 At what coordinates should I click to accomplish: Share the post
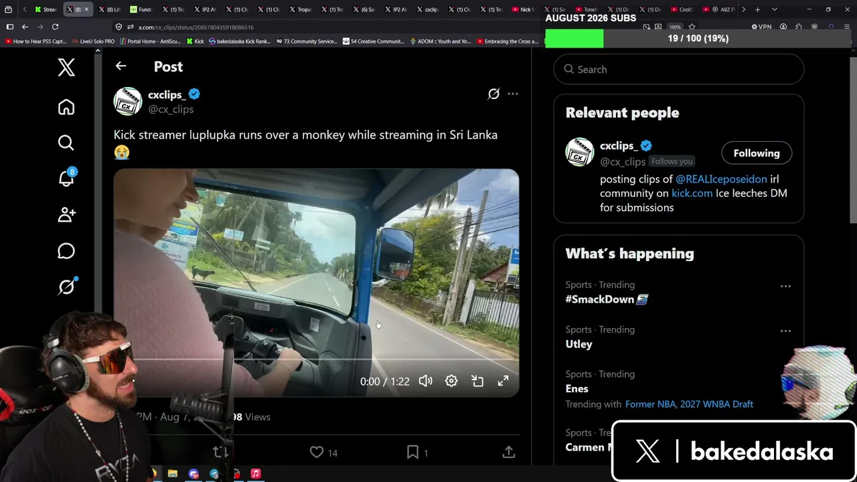click(509, 453)
